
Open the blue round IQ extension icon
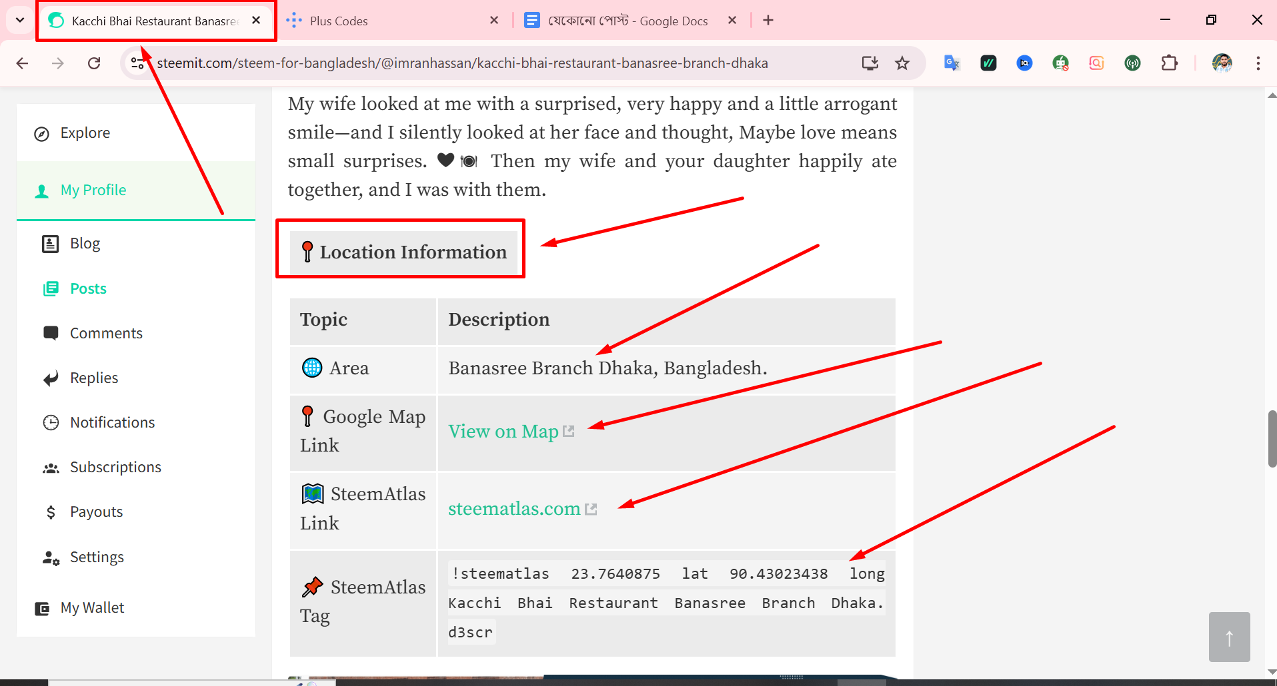1024,63
